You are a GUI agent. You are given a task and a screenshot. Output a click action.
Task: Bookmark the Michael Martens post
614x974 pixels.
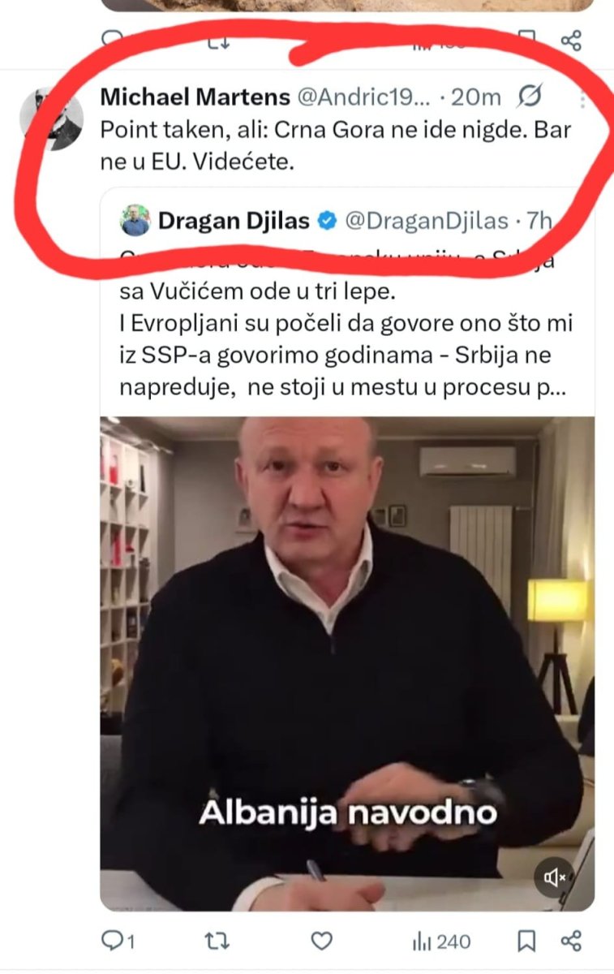coord(527,942)
